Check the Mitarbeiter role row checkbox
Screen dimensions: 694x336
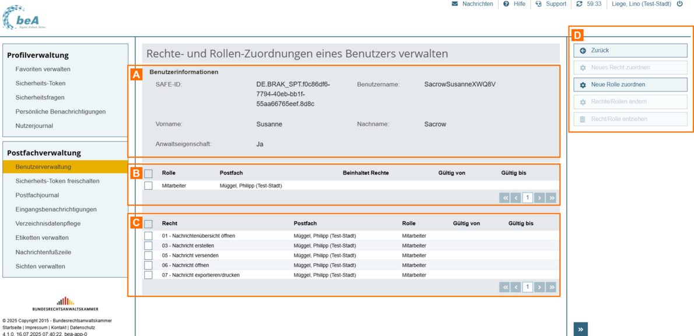(x=148, y=186)
